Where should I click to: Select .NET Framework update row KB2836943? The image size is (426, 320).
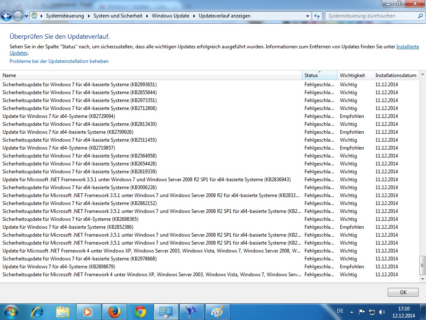tap(210, 180)
